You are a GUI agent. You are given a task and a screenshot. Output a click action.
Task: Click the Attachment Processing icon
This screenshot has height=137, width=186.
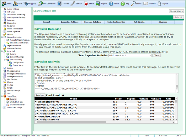click(5, 15)
